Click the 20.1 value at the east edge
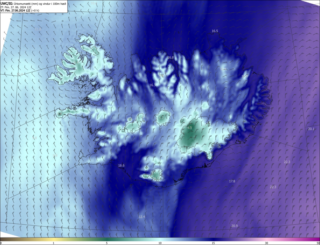Image resolution: width=320 pixels, height=245 pixels. (311, 129)
